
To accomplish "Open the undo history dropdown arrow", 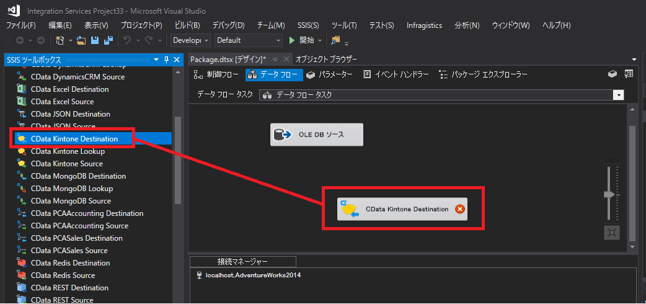I will [138, 40].
